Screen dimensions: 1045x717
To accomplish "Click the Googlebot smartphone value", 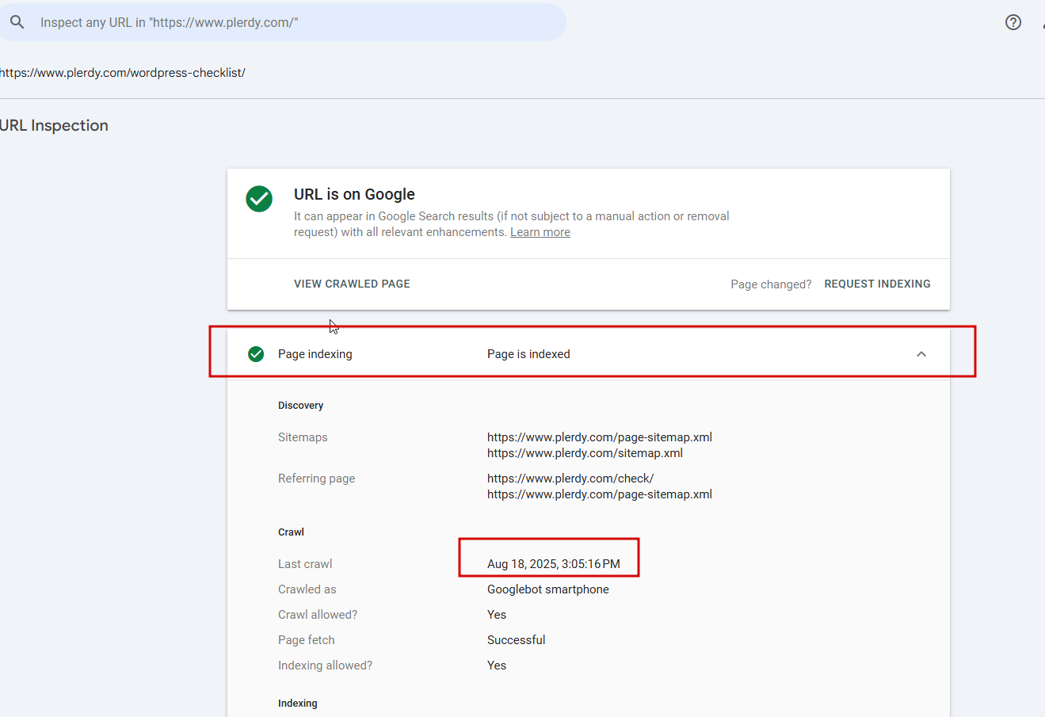I will click(548, 589).
